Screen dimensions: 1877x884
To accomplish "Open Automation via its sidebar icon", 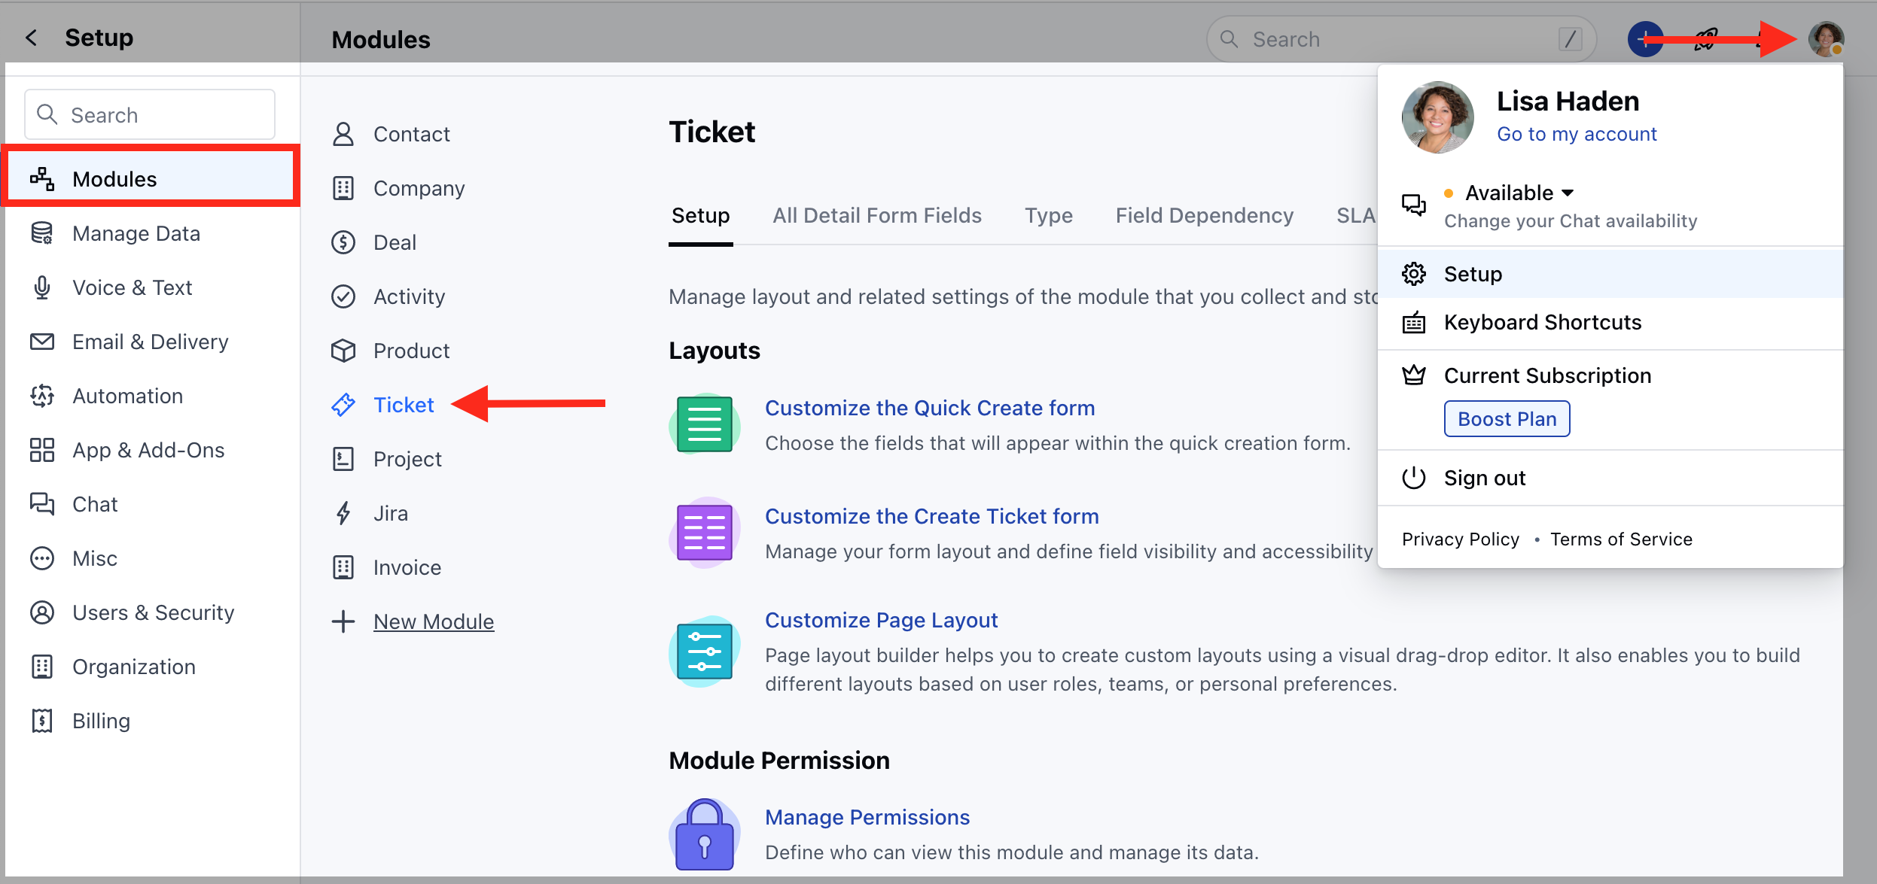I will 41,395.
